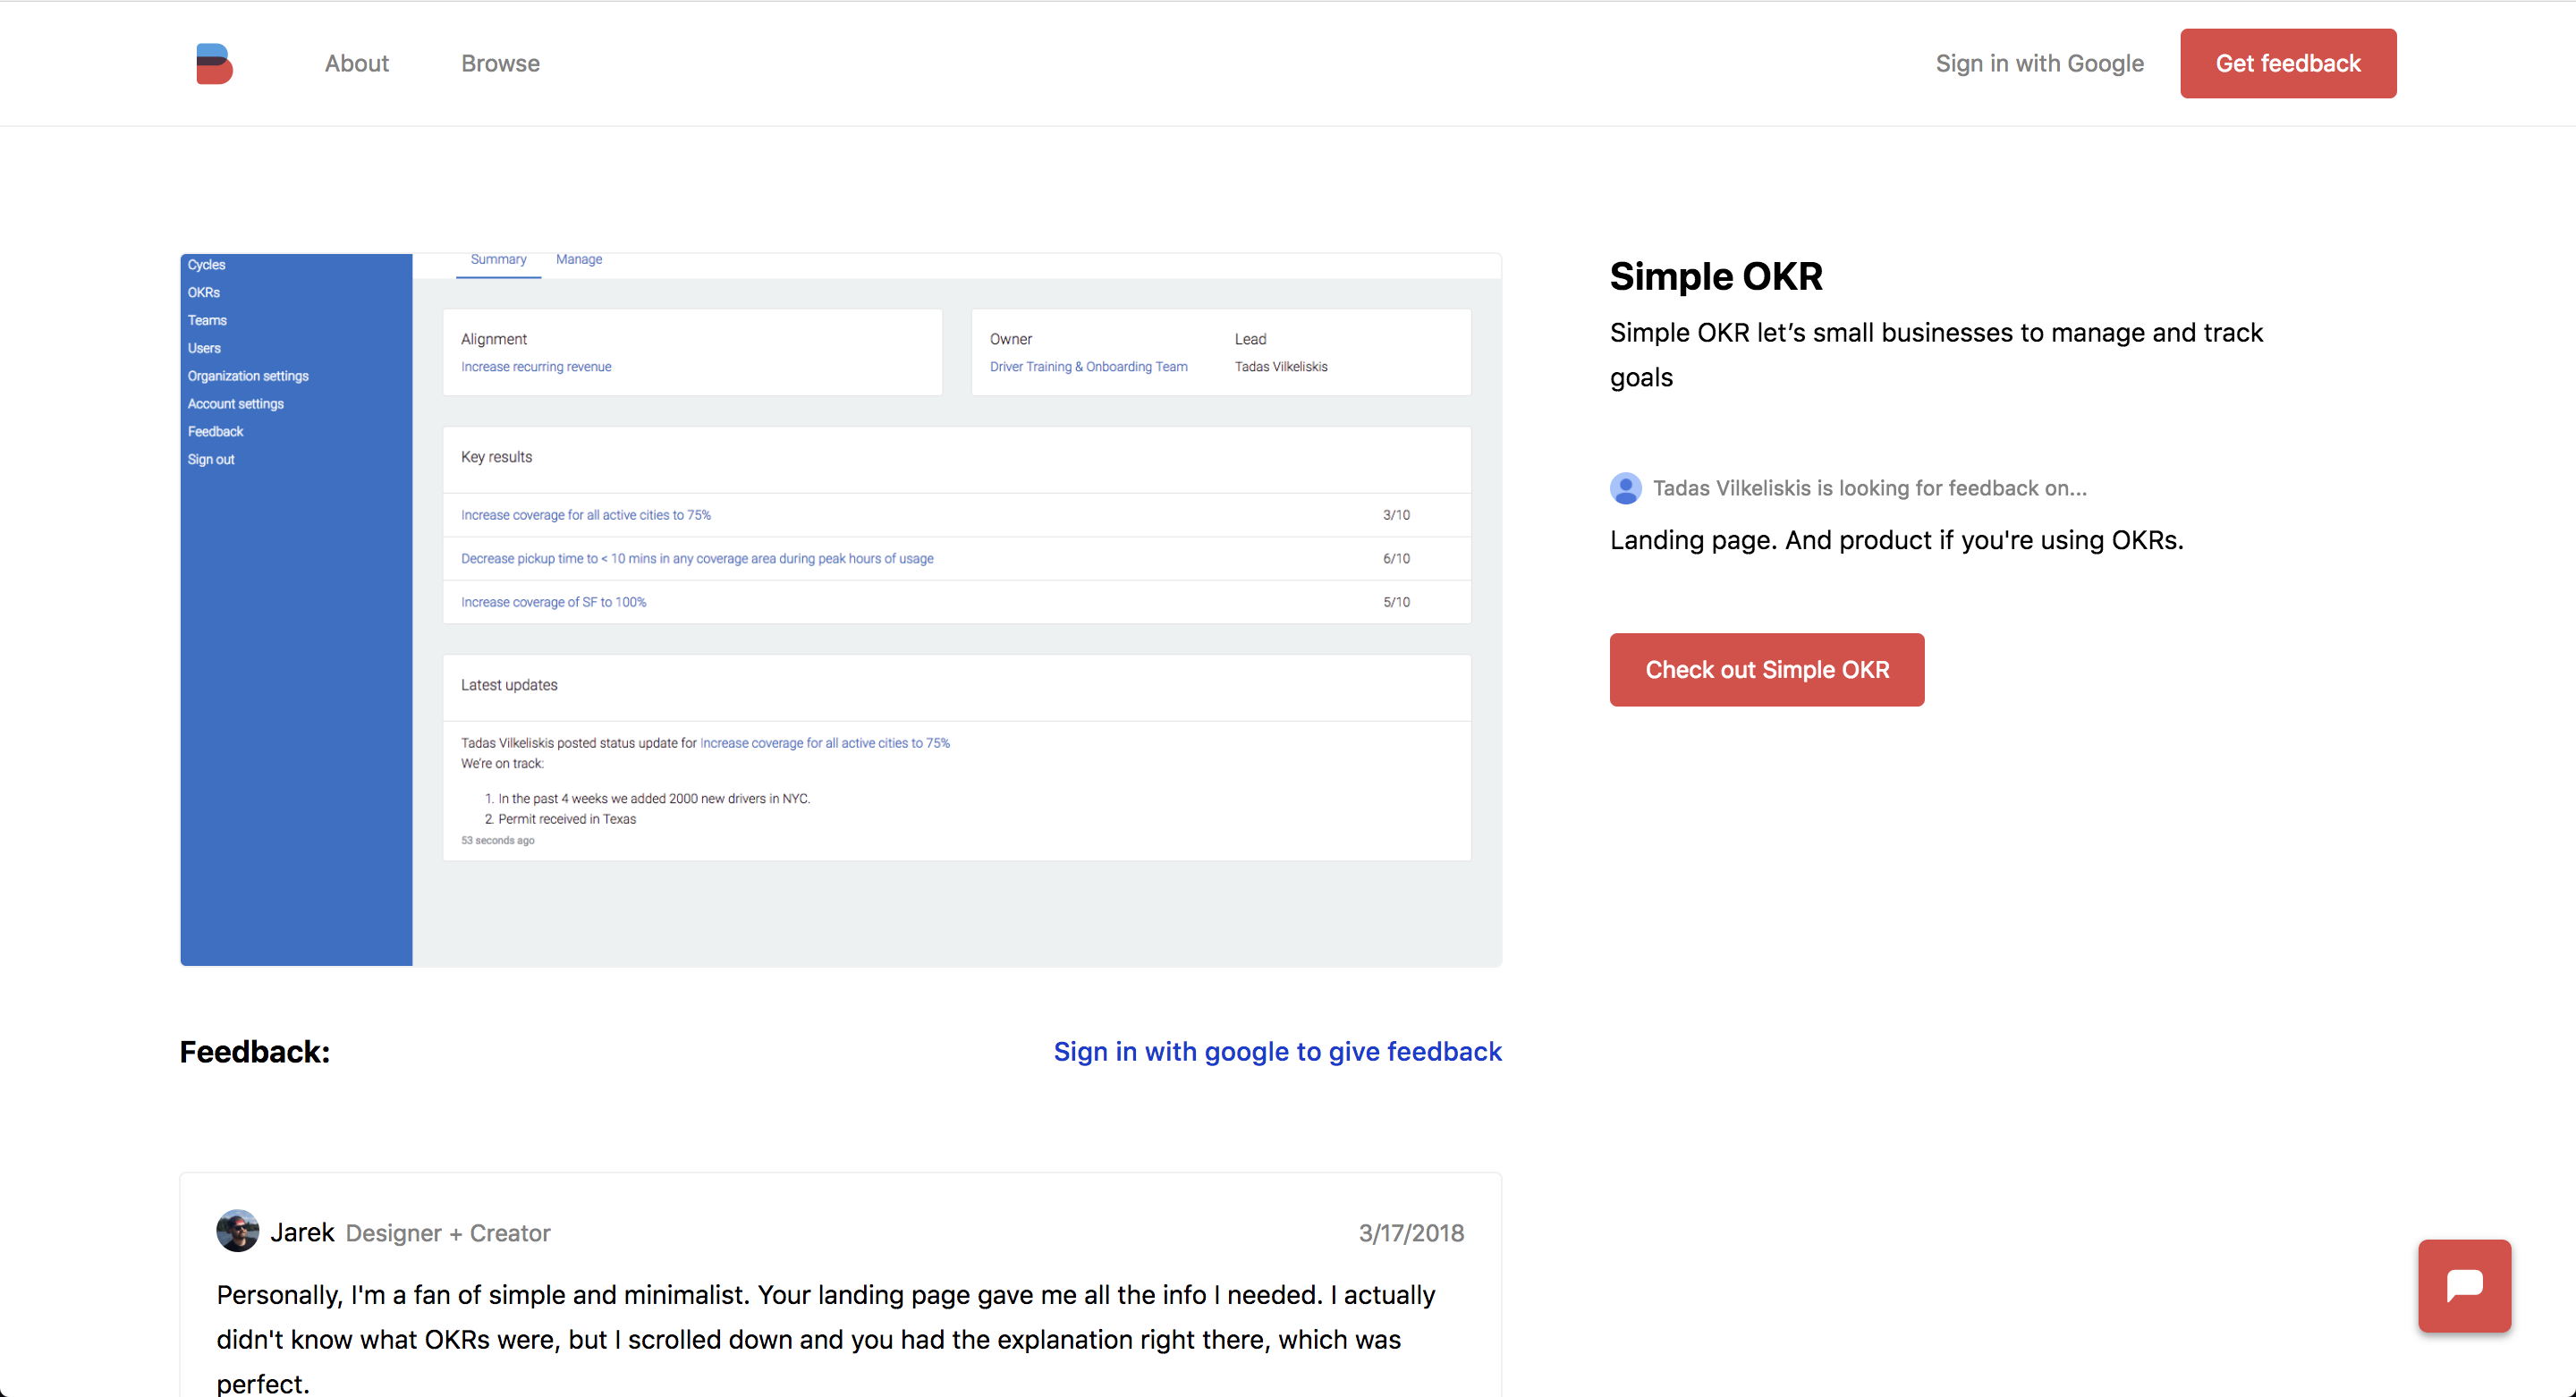The width and height of the screenshot is (2576, 1397).
Task: Click Sign in with google to give feedback
Action: coord(1277,1051)
